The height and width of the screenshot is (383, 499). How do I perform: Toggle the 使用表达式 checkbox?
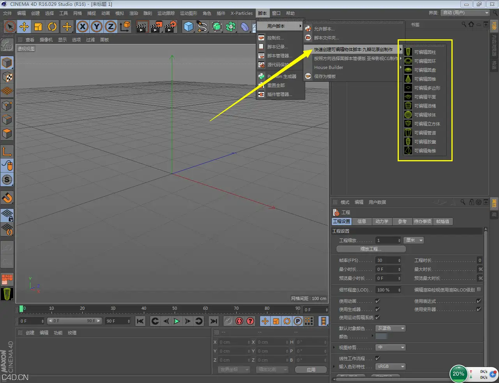coord(479,301)
